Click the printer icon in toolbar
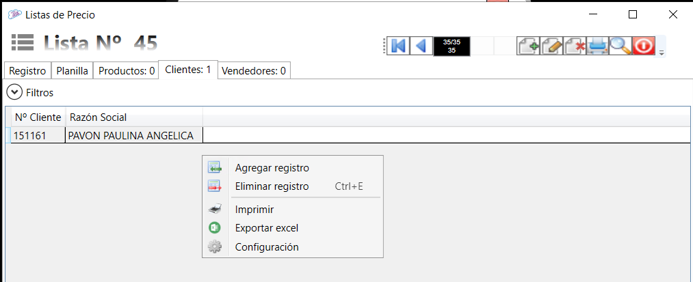This screenshot has height=282, width=693. tap(597, 46)
